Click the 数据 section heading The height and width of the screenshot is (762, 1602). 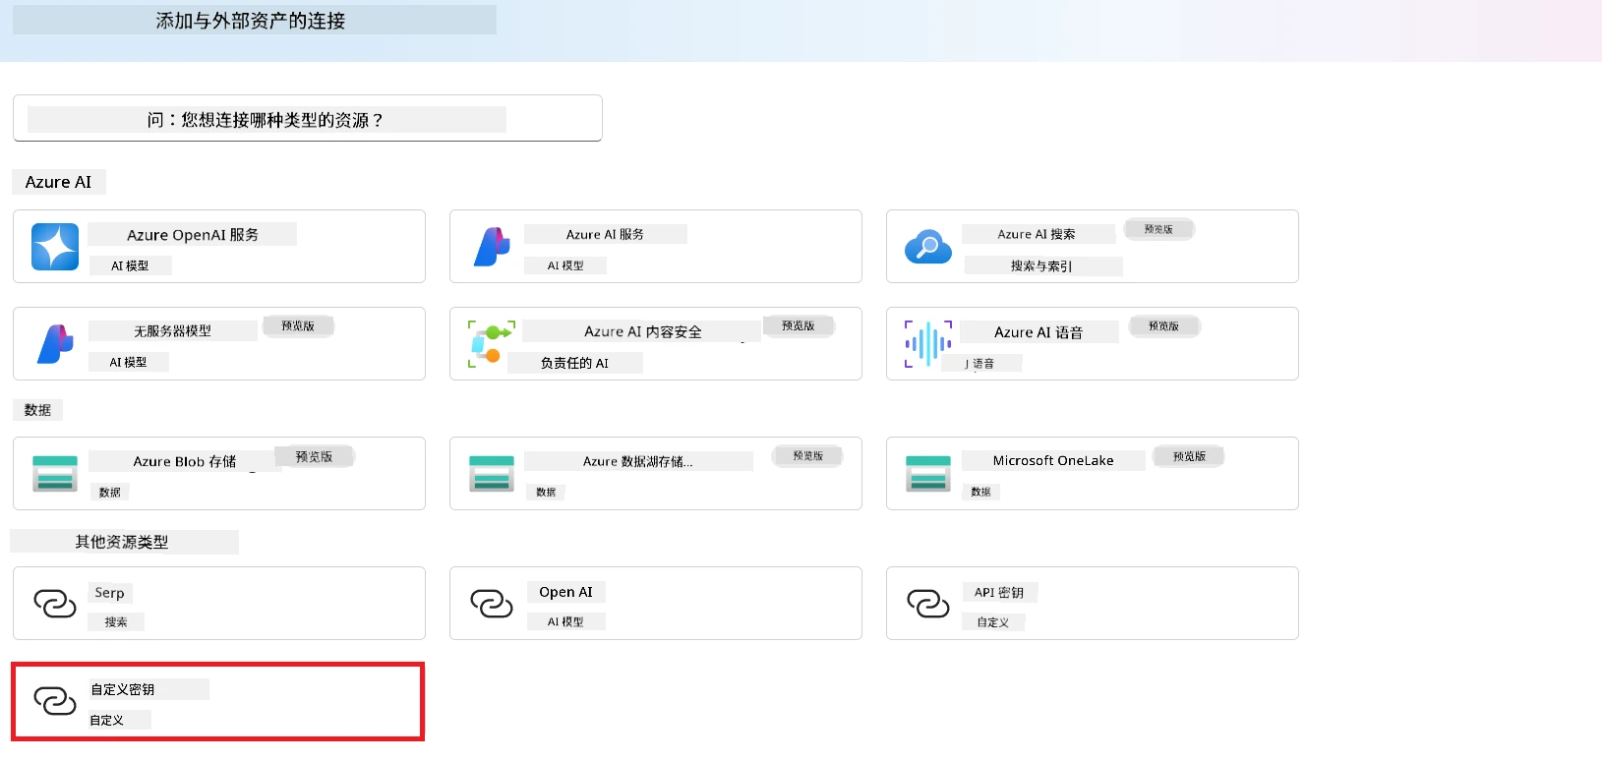click(37, 410)
